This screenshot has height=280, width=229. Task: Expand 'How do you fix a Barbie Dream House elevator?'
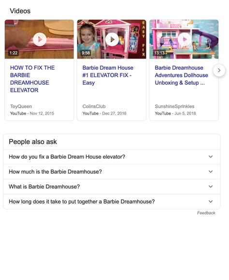[112, 157]
